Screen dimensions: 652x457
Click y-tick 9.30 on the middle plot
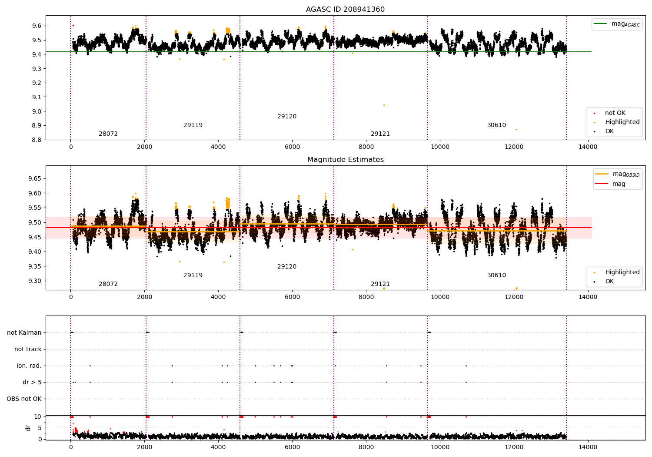(x=35, y=281)
